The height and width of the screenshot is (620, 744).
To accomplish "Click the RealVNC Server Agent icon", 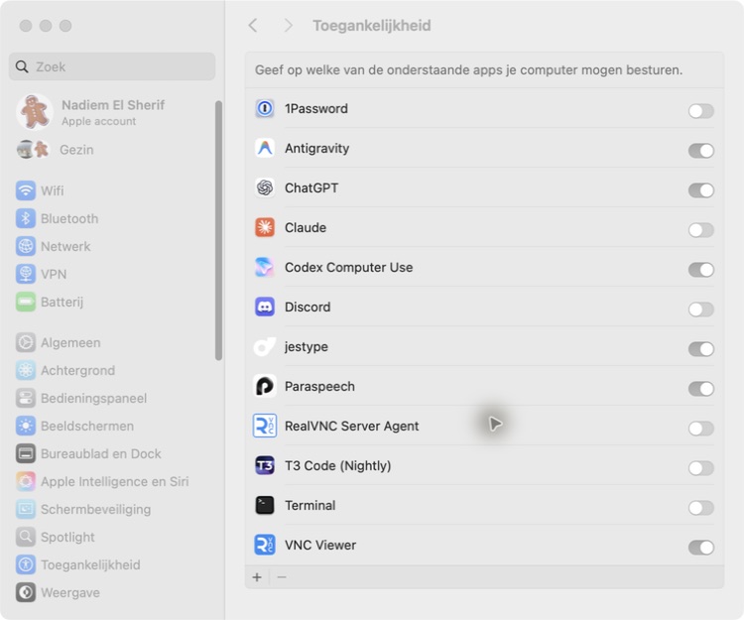I will click(x=265, y=426).
